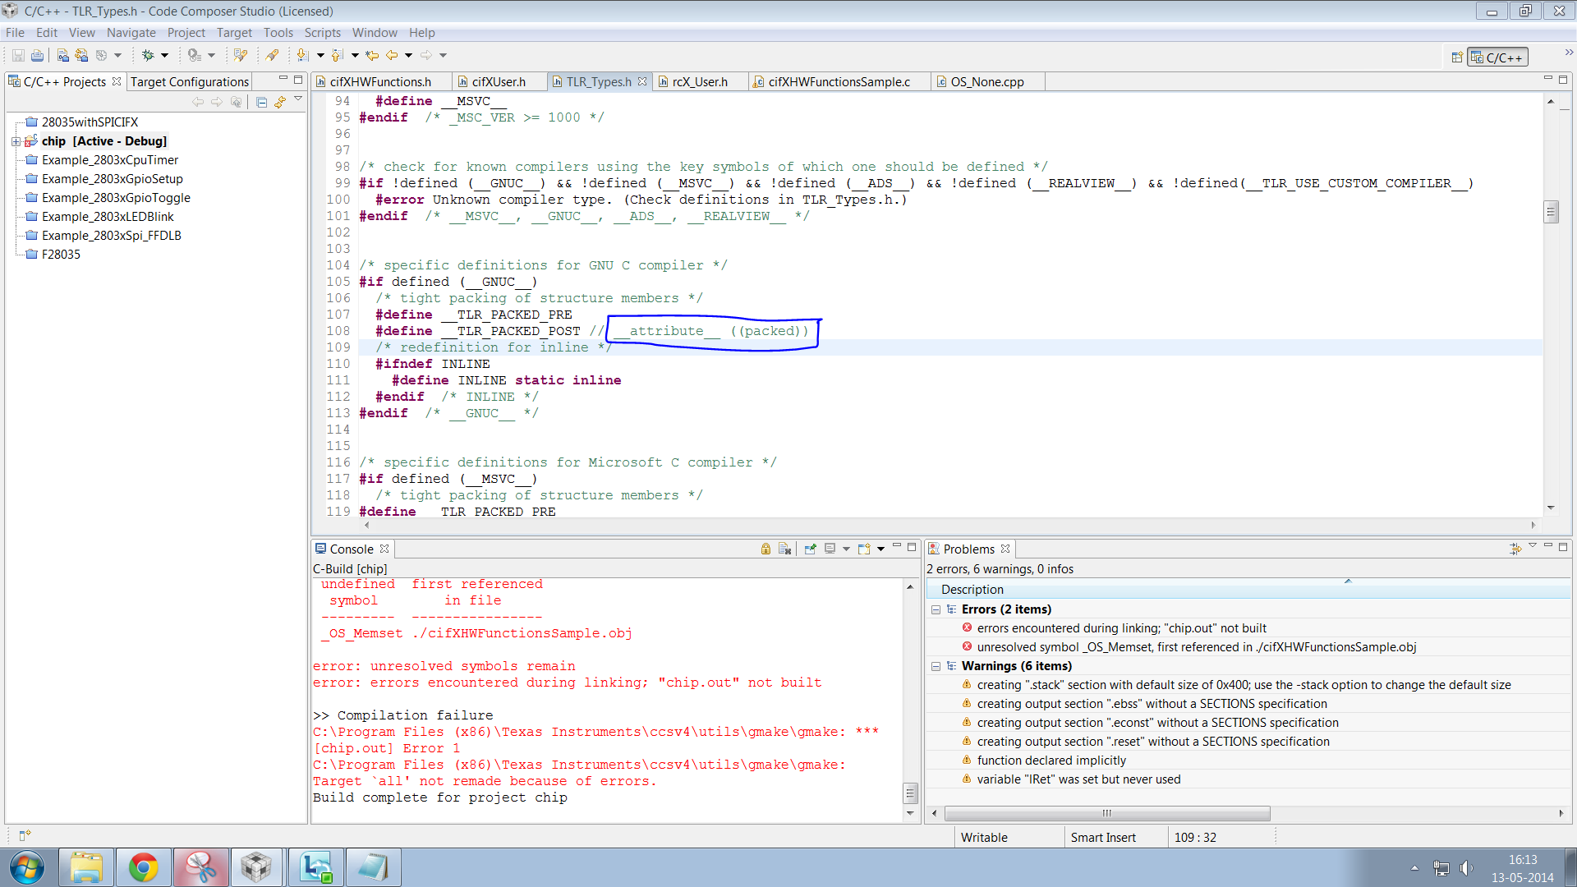Select the F28035 project
The width and height of the screenshot is (1577, 887).
(61, 254)
